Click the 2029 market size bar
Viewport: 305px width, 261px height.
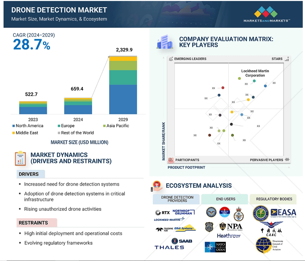pyautogui.click(x=123, y=85)
